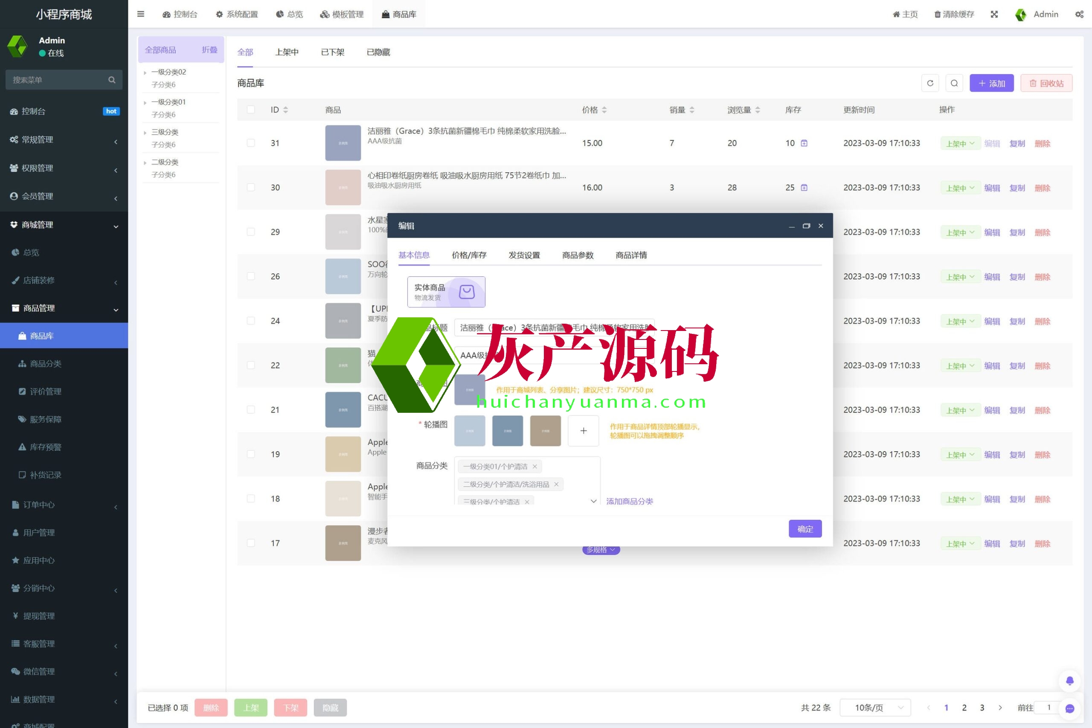Click the 确定 button in edit dialog

point(804,529)
